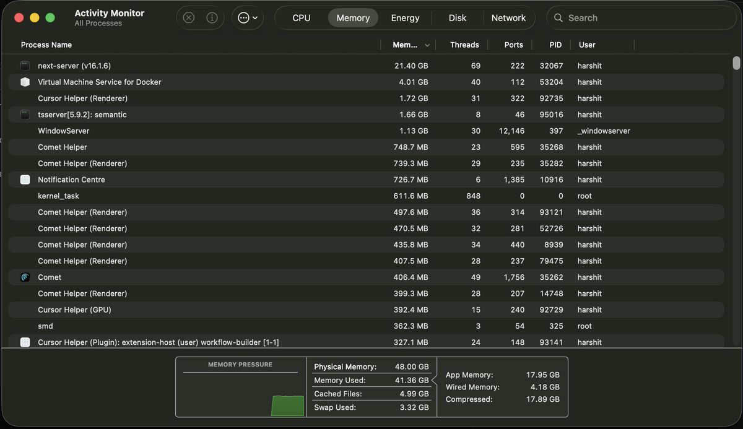
Task: Select Virtual Machine Service for Docker row
Action: click(x=365, y=82)
